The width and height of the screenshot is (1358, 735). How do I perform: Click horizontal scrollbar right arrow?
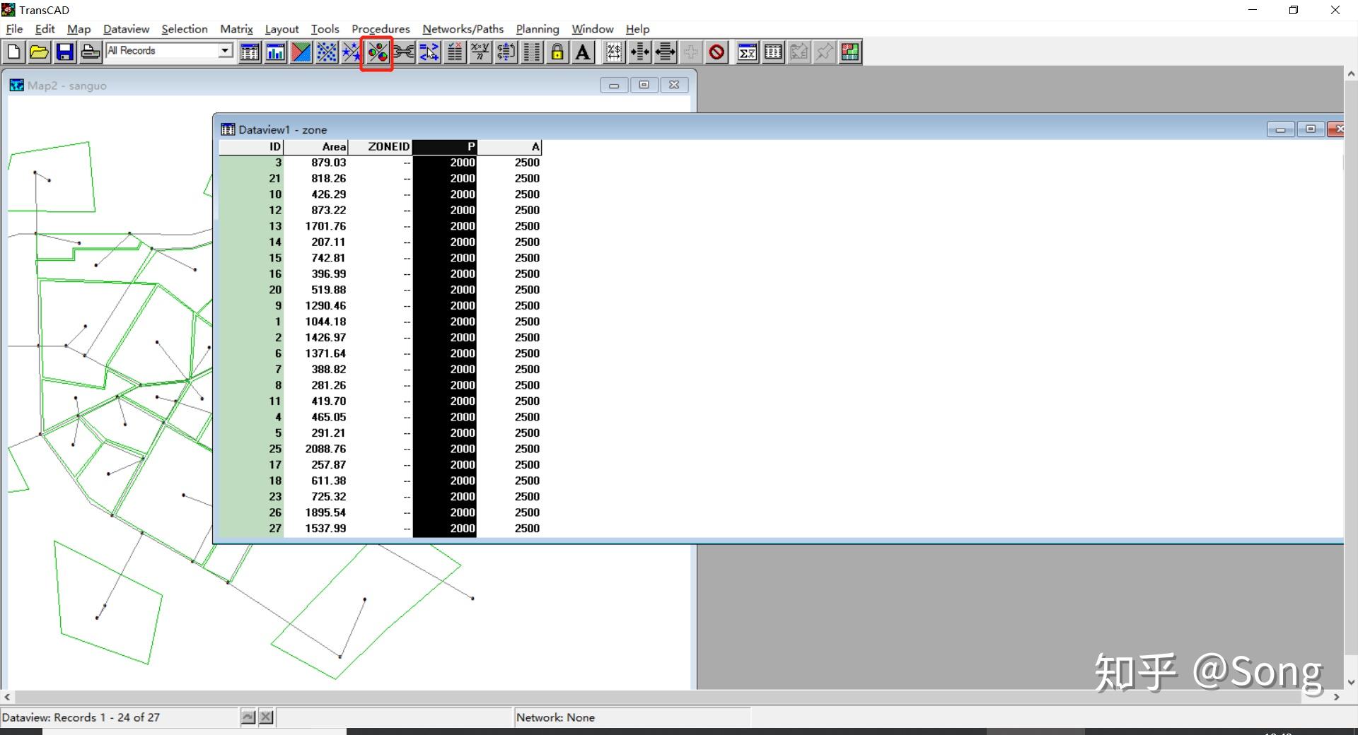pyautogui.click(x=1337, y=697)
